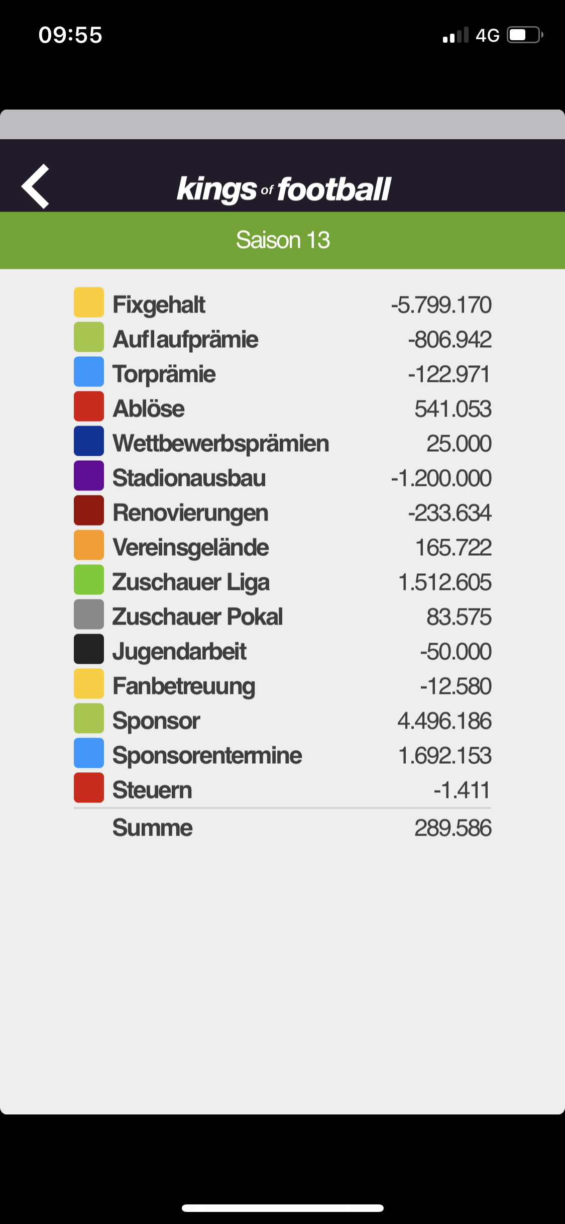565x1224 pixels.
Task: Tap the battery icon in status bar
Action: (525, 35)
